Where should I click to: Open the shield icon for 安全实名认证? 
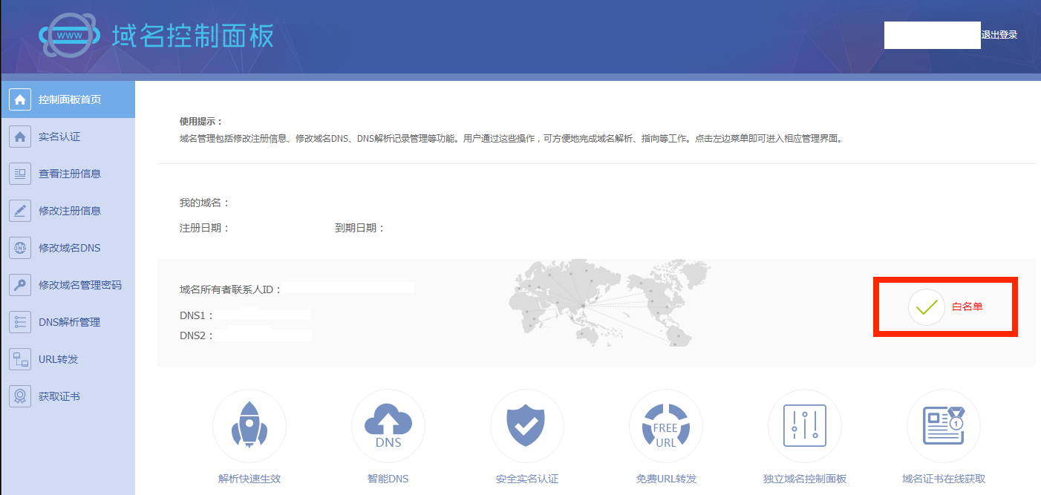tap(526, 426)
